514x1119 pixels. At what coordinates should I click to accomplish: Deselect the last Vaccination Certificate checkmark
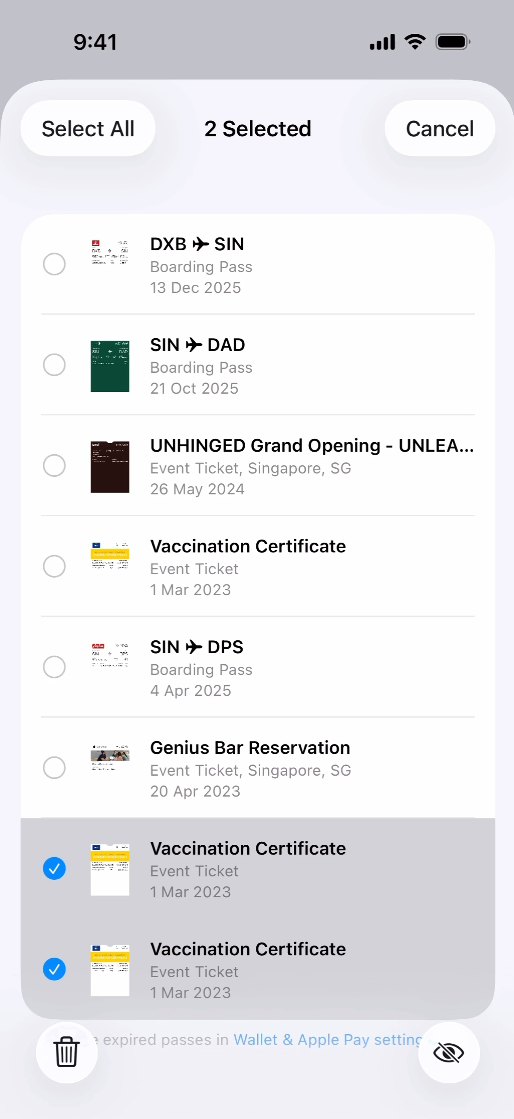(x=54, y=969)
